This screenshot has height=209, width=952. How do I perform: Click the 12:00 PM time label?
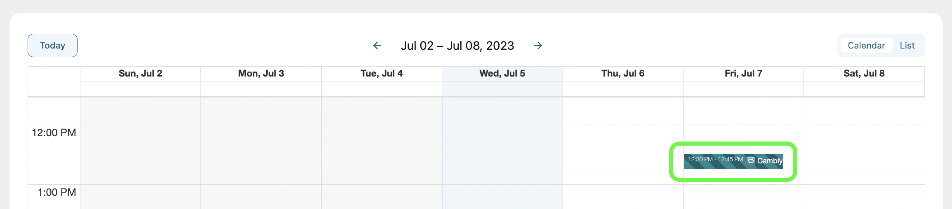pos(54,132)
